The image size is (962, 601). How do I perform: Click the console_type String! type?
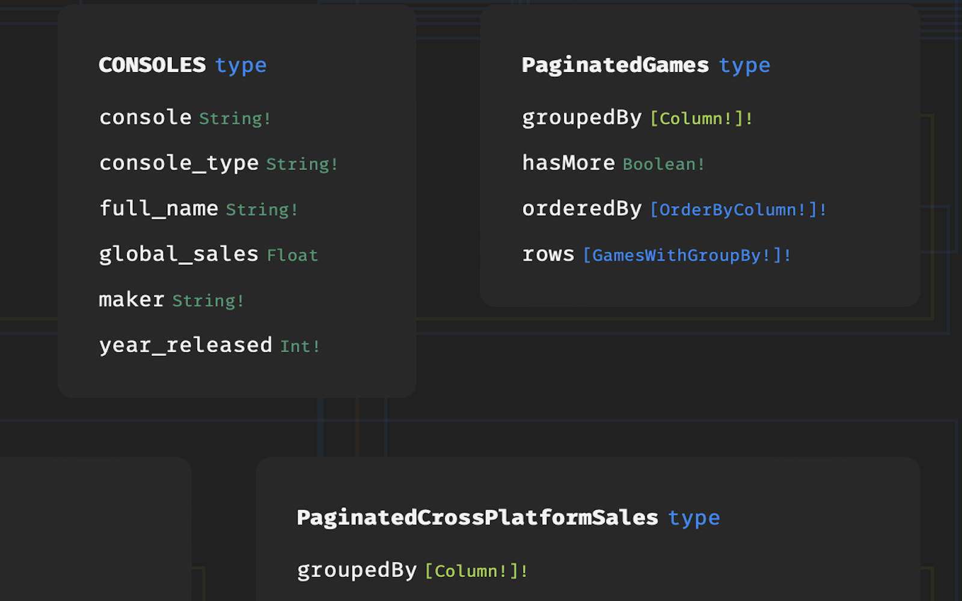click(302, 164)
